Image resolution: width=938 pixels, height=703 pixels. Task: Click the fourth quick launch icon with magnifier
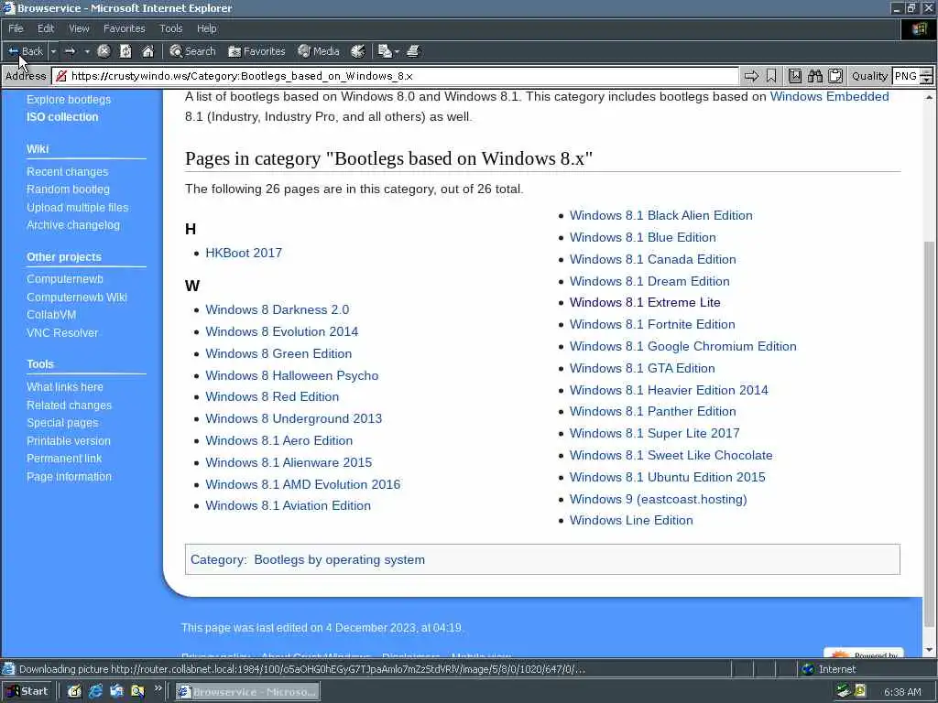coord(137,692)
